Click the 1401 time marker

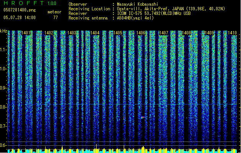point(26,33)
